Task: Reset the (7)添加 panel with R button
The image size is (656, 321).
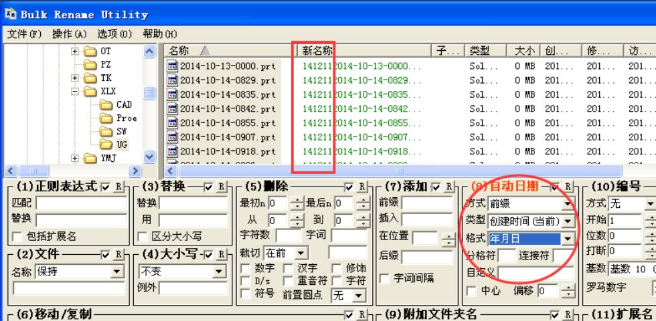Action: (449, 187)
